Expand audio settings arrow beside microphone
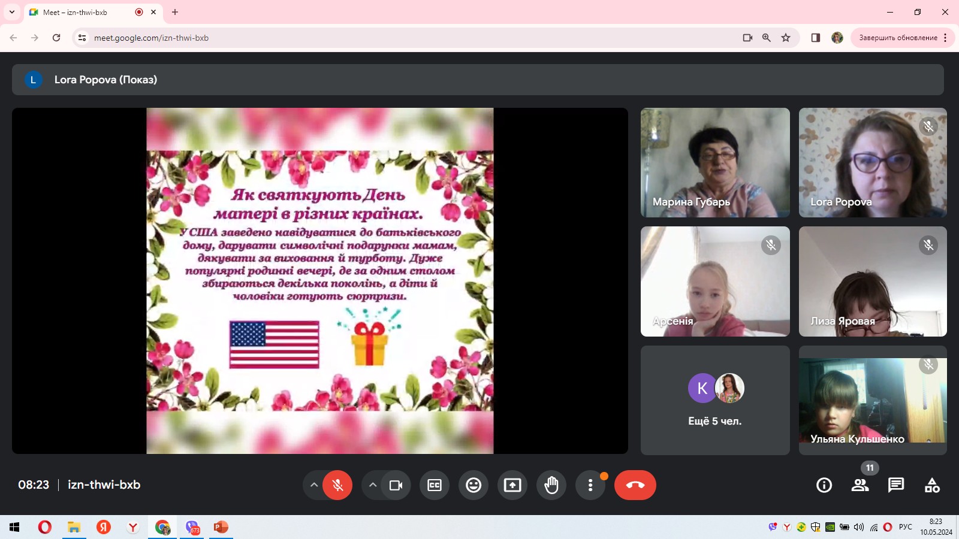The width and height of the screenshot is (959, 539). (x=313, y=485)
